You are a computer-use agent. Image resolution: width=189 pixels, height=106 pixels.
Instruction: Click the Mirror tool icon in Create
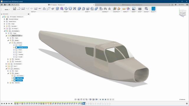[x=74, y=9]
